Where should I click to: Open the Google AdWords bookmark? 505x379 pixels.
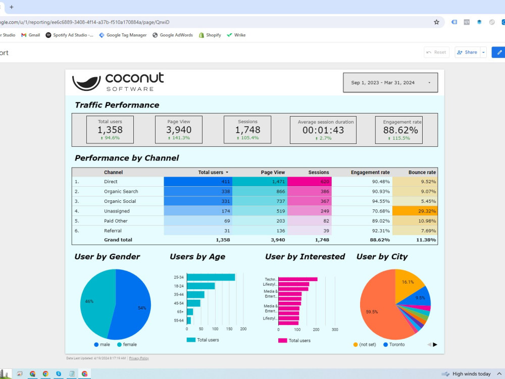click(173, 35)
